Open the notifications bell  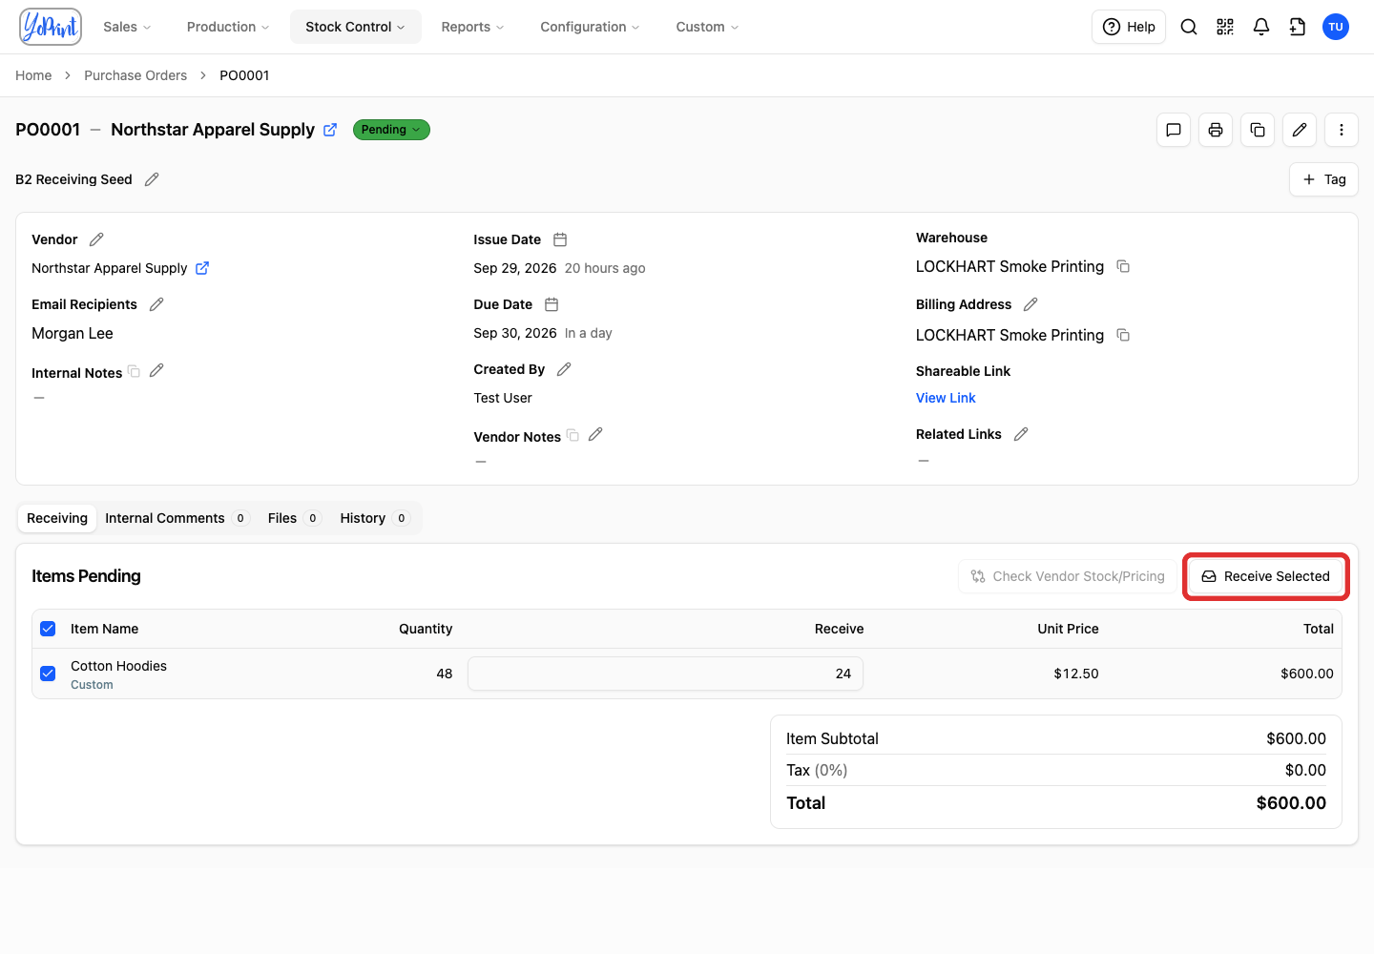1261,27
